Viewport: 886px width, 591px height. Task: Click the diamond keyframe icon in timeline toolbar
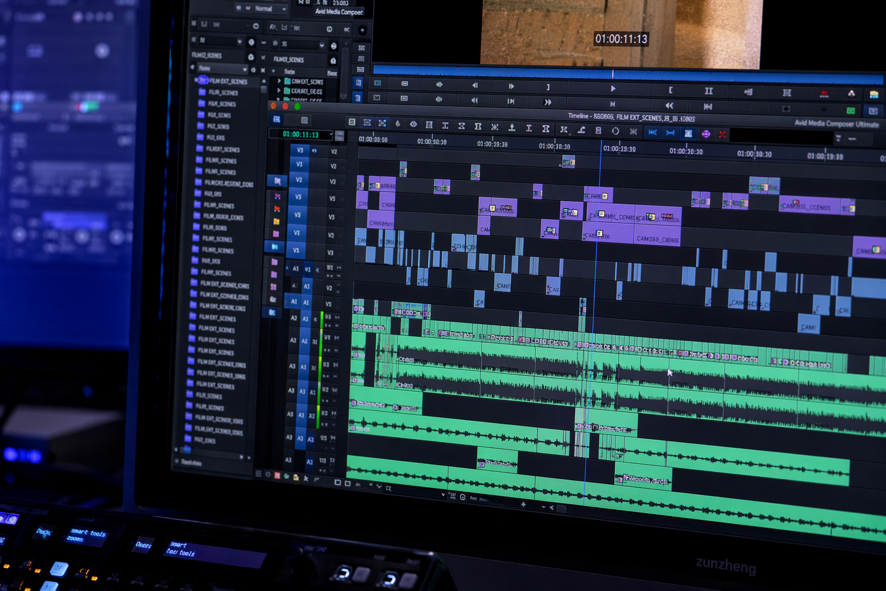(x=413, y=124)
